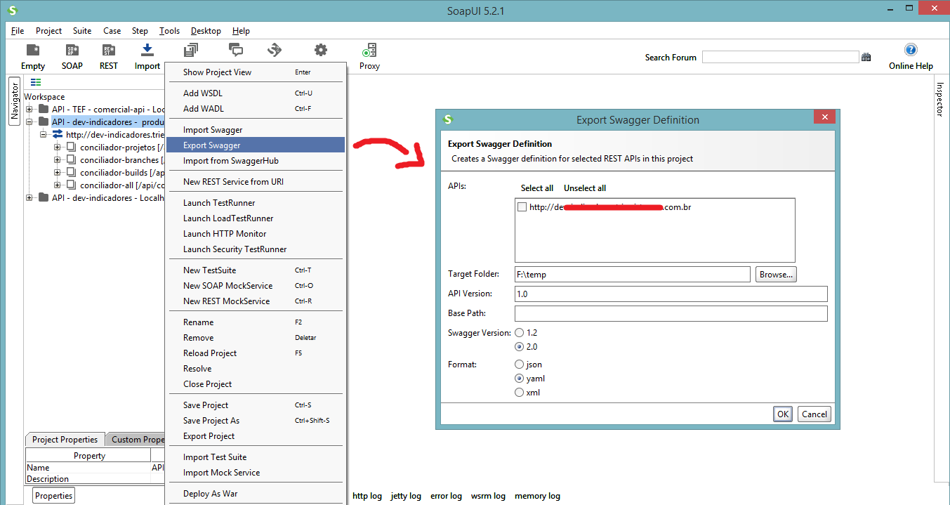The width and height of the screenshot is (950, 505).
Task: Select Swagger Version 1.2 radio button
Action: click(520, 332)
